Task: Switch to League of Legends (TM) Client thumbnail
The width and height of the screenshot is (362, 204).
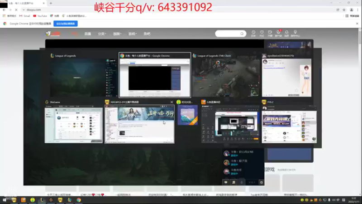Action: [226, 78]
